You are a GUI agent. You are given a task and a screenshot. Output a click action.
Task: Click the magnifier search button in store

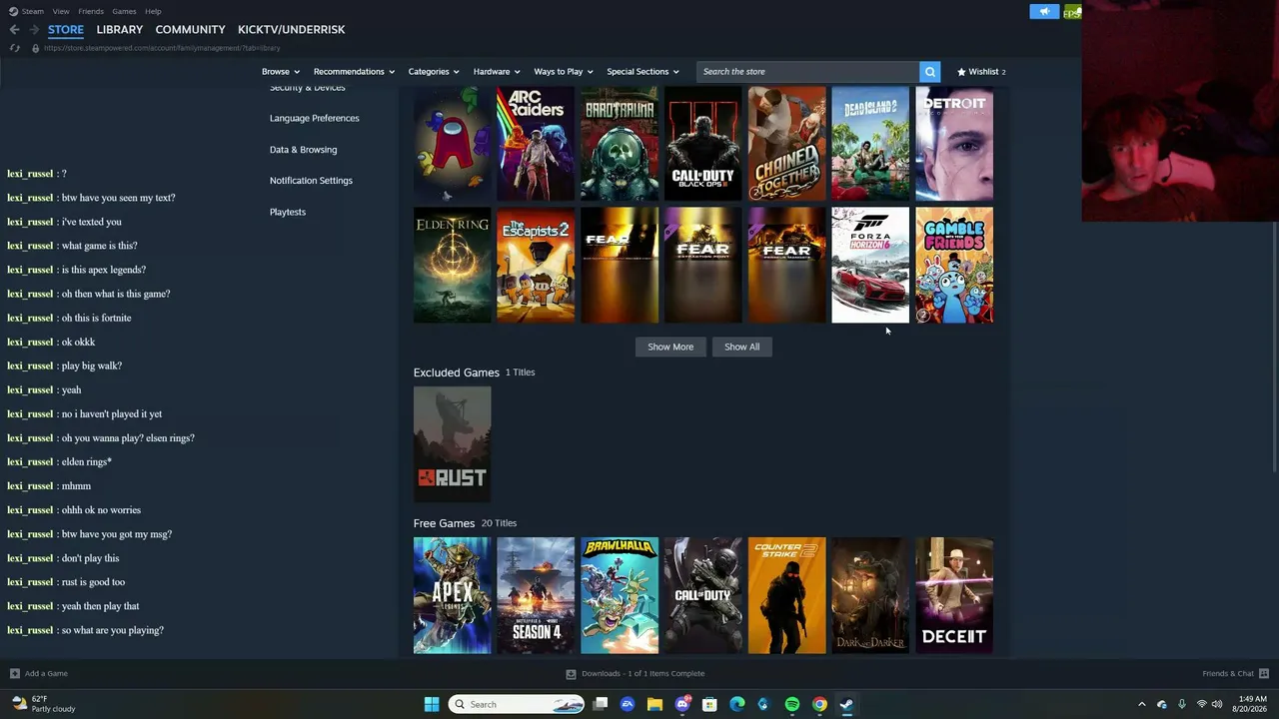coord(930,72)
